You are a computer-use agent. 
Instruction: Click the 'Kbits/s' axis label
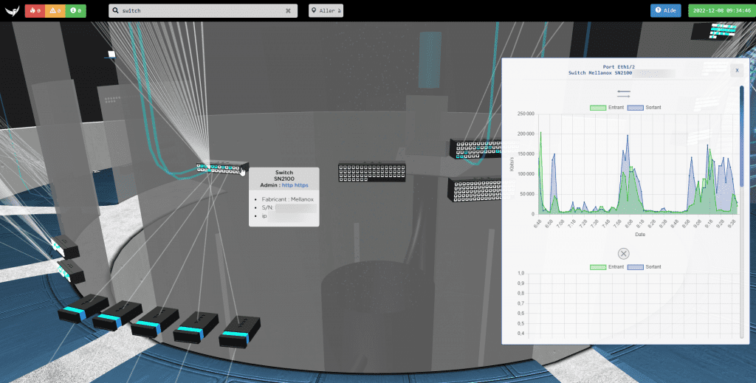click(x=512, y=164)
